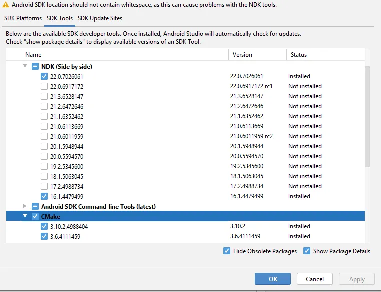Click the OK button

click(273, 279)
